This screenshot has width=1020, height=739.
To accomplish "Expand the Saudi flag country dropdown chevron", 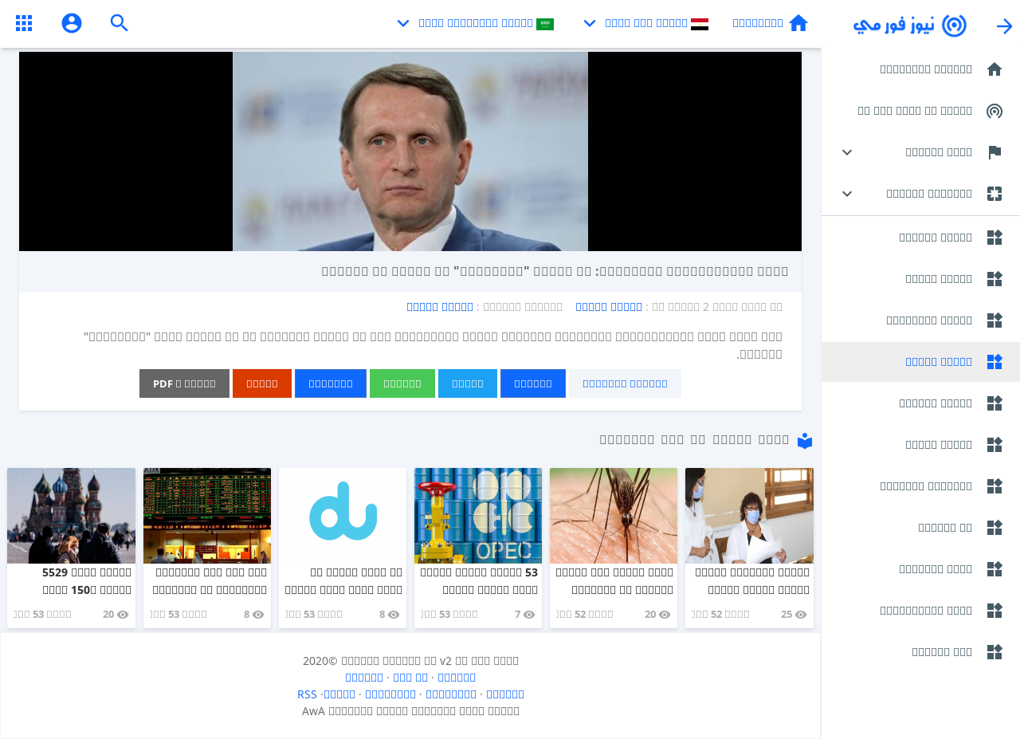I will (x=403, y=23).
